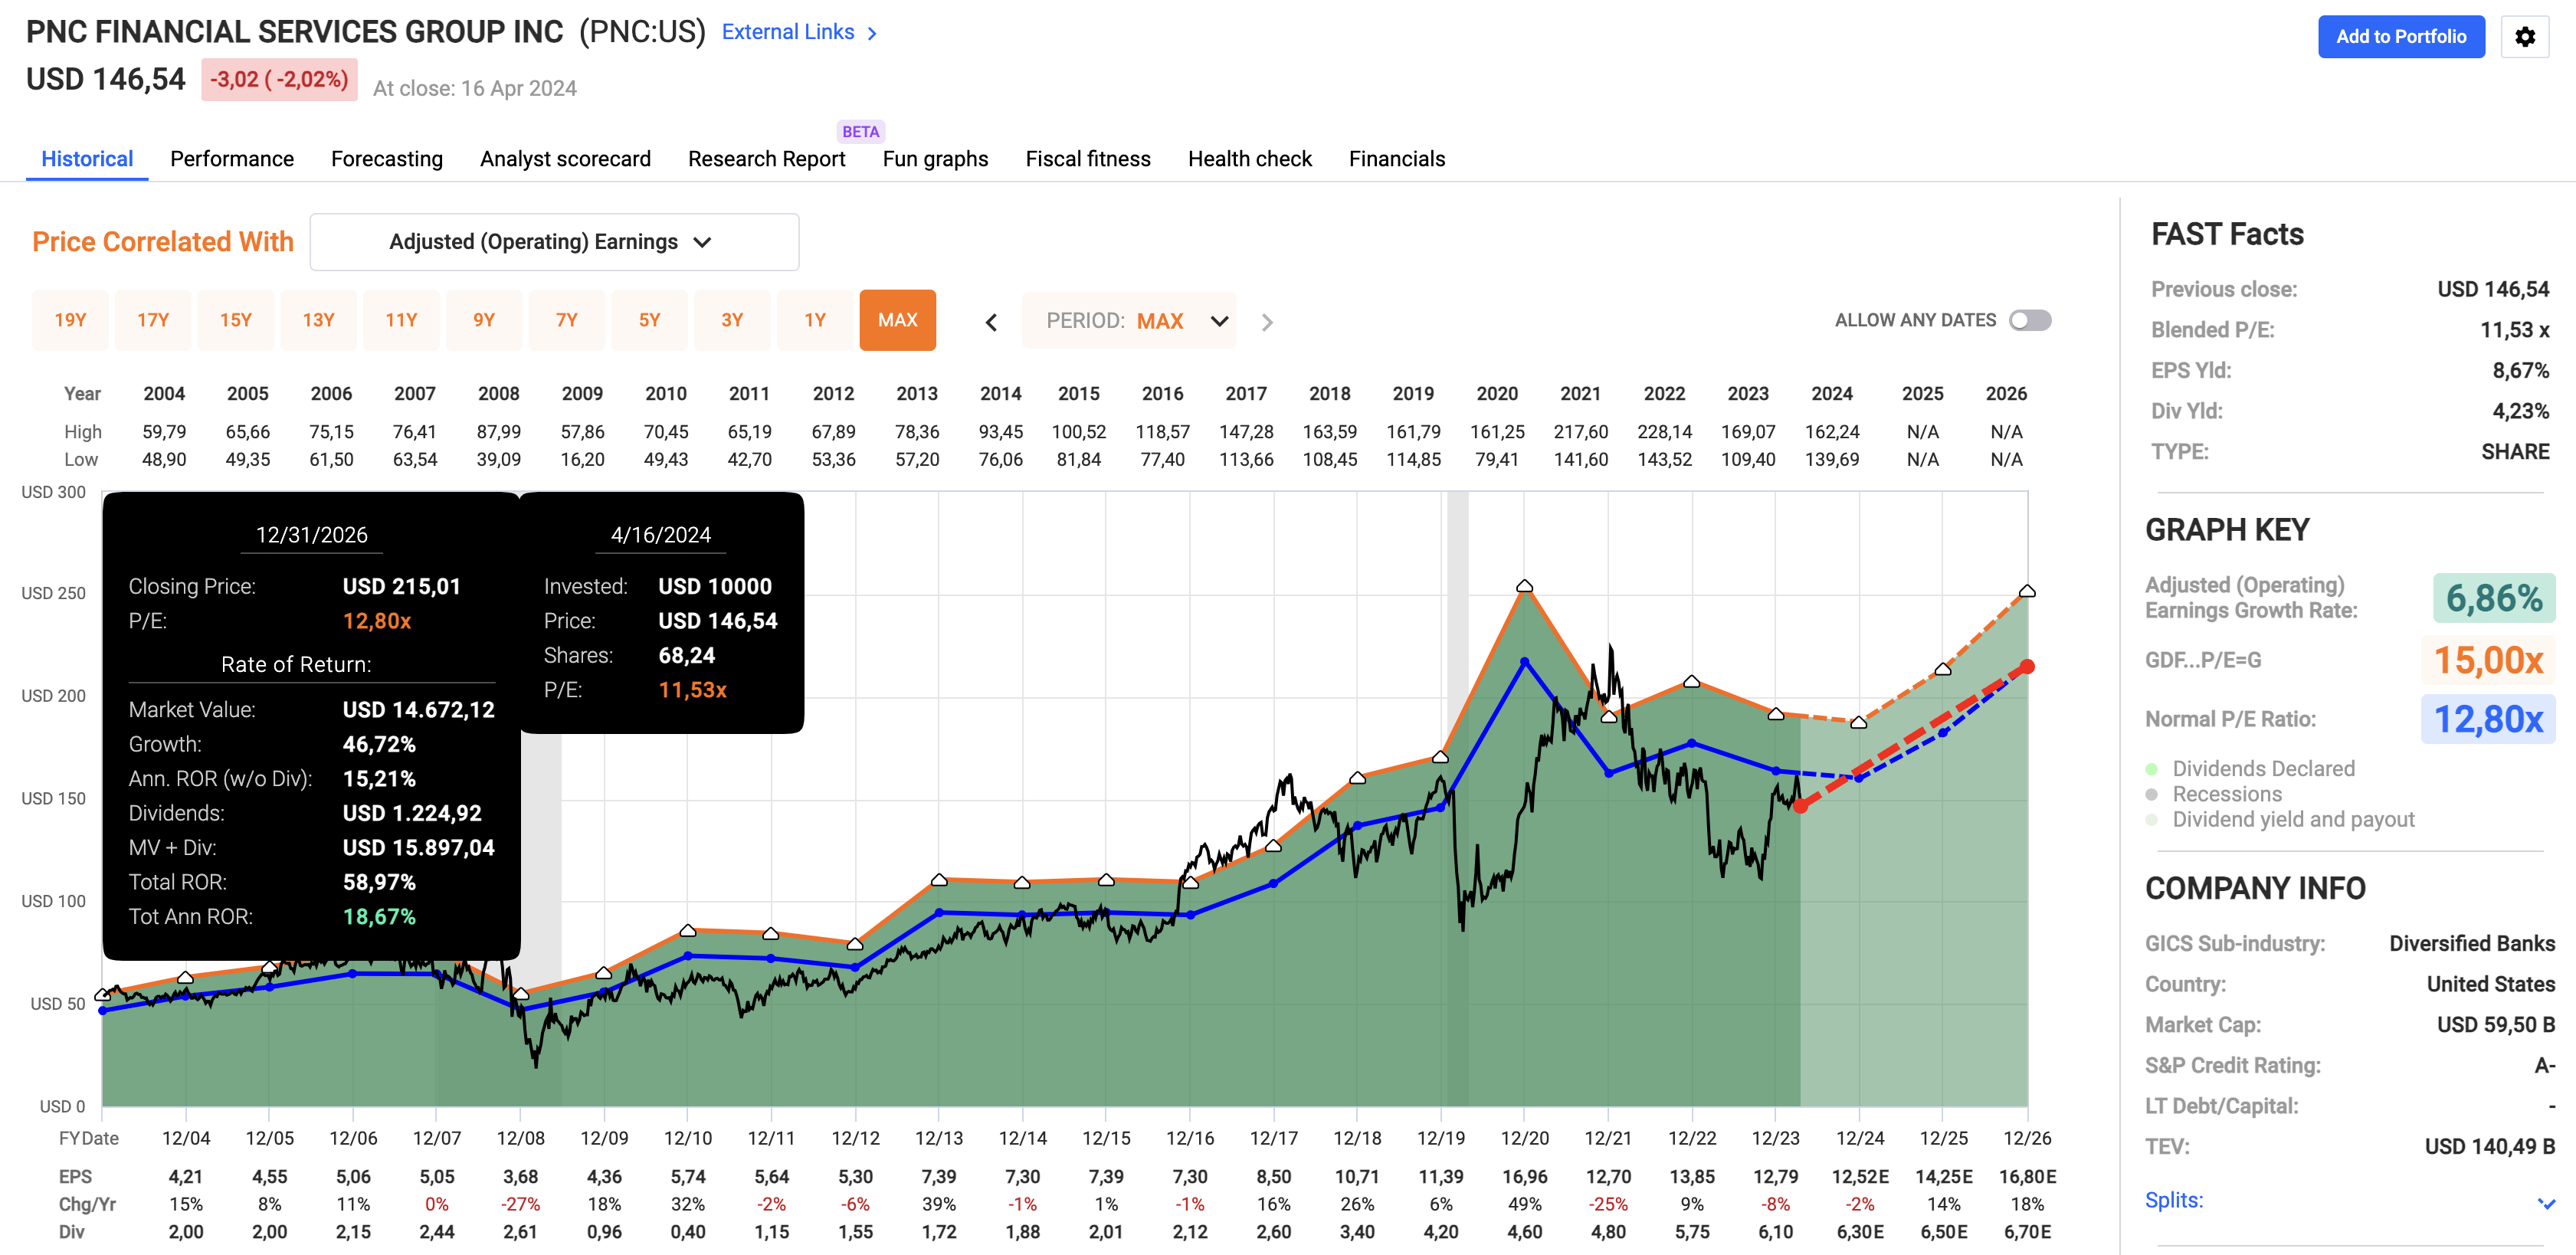This screenshot has width=2576, height=1255.
Task: Click the Fun graphs tab
Action: (934, 158)
